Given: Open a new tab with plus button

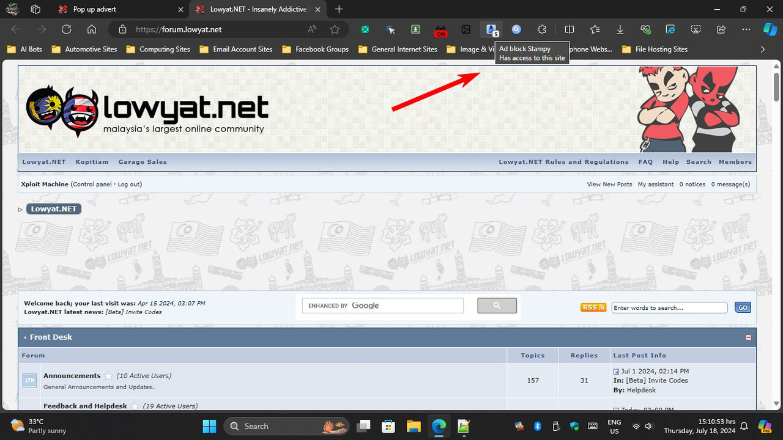Looking at the screenshot, I should pos(339,9).
